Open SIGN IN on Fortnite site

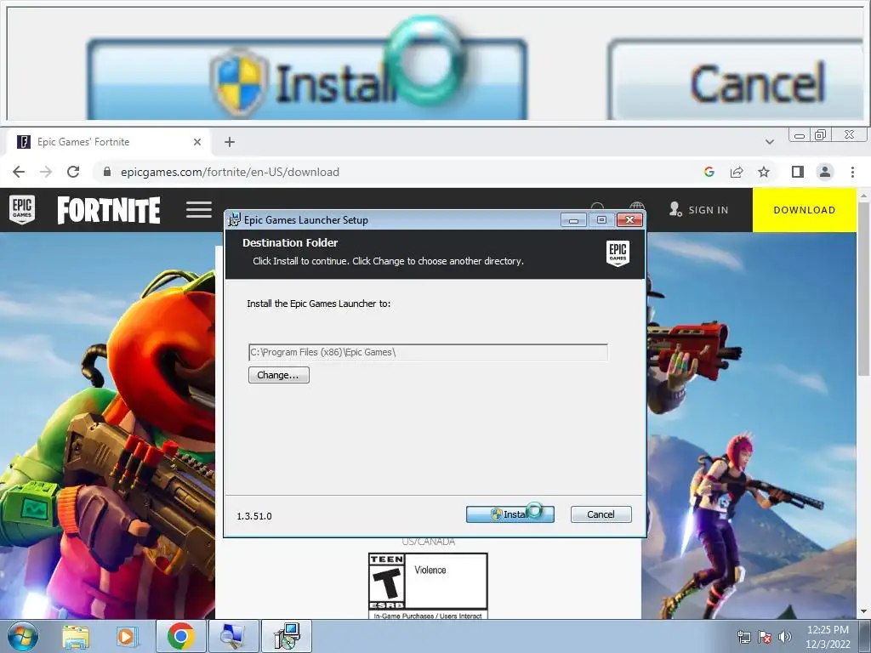coord(699,210)
